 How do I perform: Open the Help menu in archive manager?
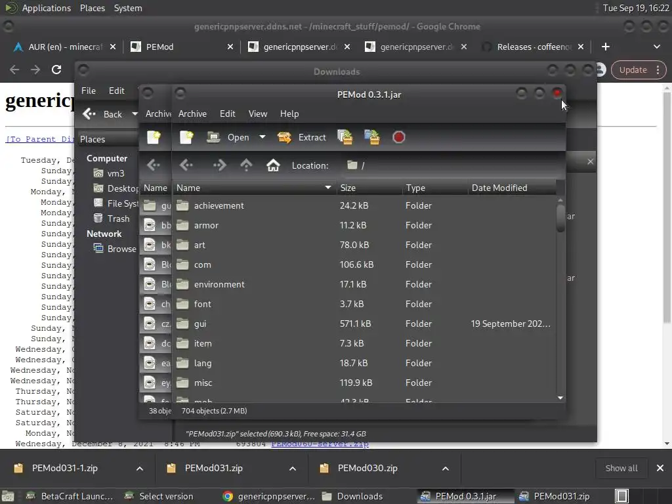[289, 114]
